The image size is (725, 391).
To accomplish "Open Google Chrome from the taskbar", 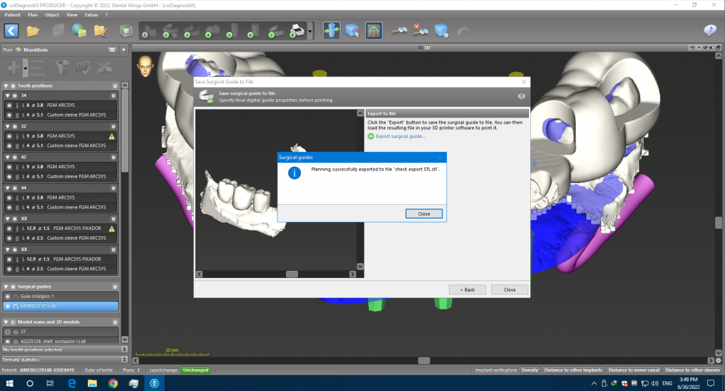I will click(113, 383).
